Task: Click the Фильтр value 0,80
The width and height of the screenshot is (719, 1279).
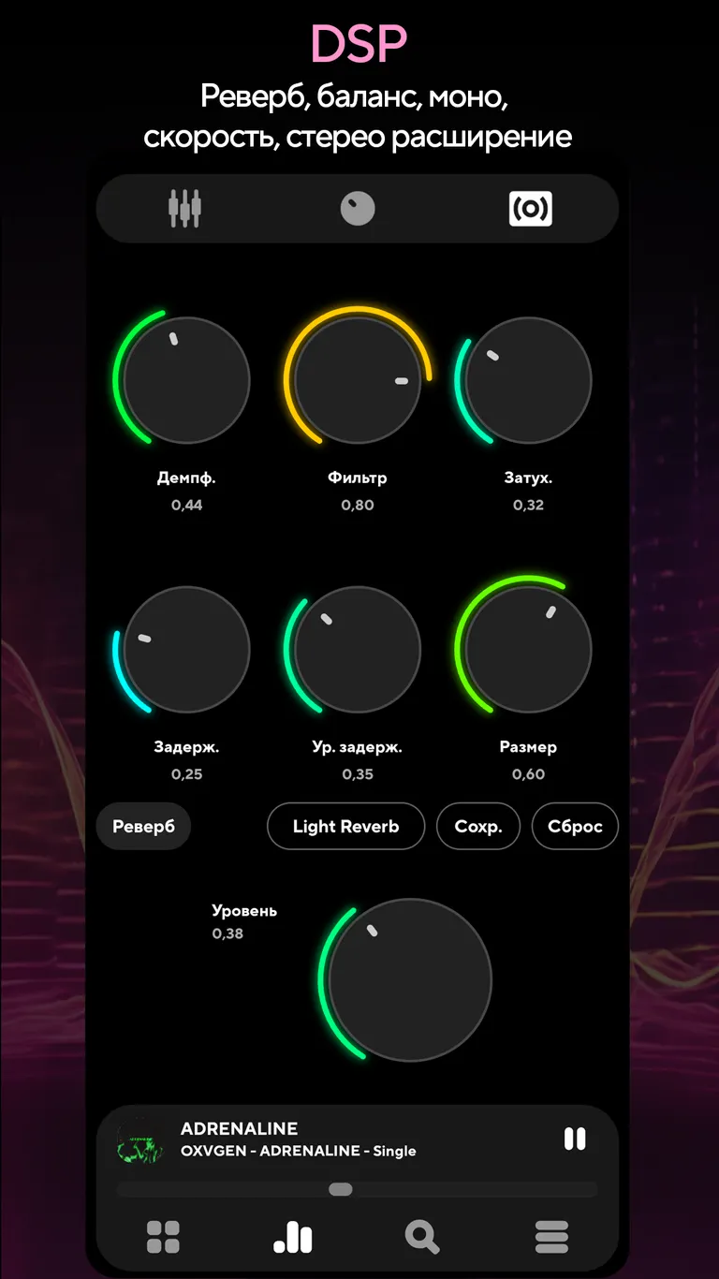Action: point(358,505)
